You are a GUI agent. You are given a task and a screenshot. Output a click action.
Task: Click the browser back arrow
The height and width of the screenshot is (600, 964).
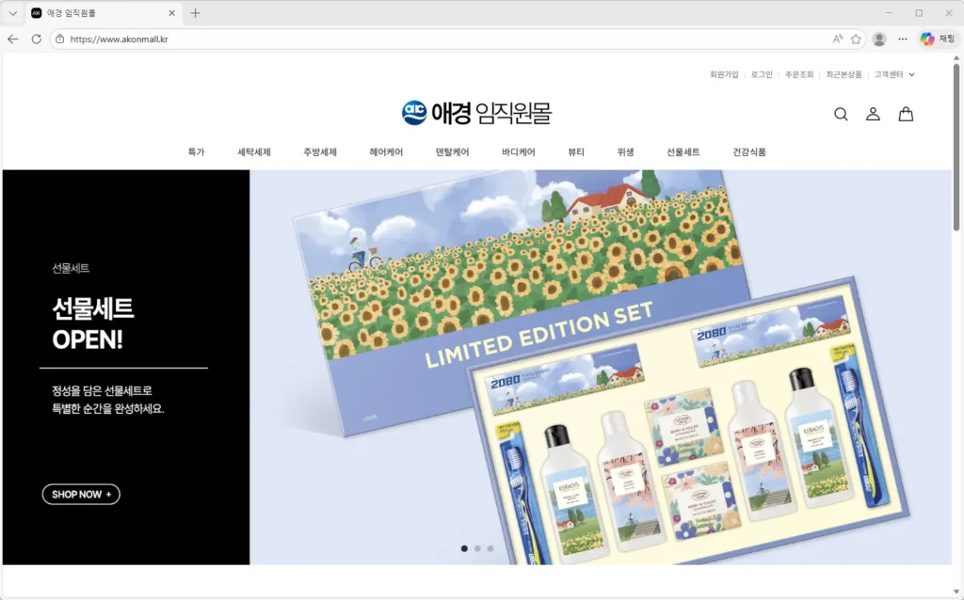[x=12, y=39]
